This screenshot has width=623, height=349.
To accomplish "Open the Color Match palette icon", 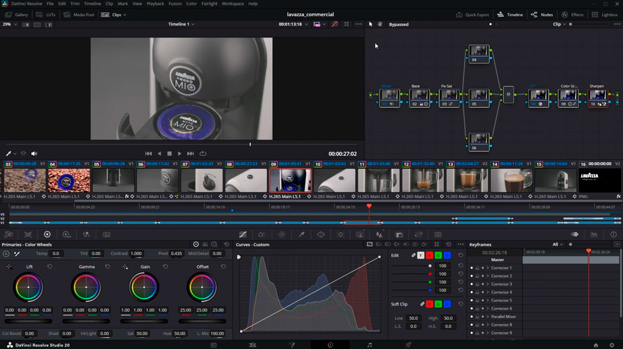I will click(28, 234).
